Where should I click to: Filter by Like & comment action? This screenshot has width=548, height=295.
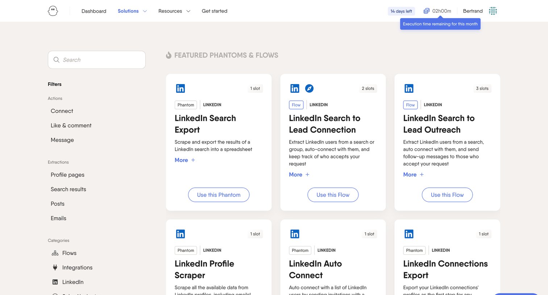(x=71, y=125)
